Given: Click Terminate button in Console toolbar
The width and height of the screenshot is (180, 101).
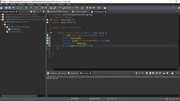Looking at the screenshot, I should (136, 73).
